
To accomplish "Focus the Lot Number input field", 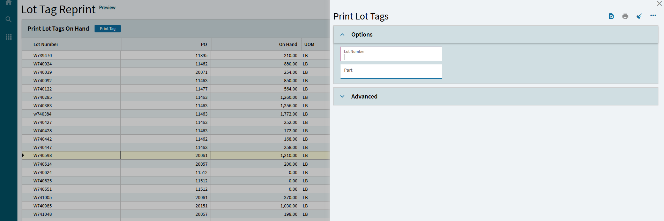I will pos(391,56).
